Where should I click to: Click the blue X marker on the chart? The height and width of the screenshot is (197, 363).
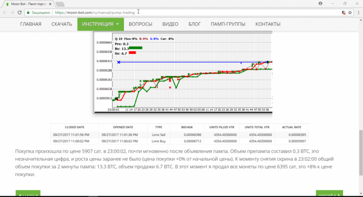tap(118, 62)
